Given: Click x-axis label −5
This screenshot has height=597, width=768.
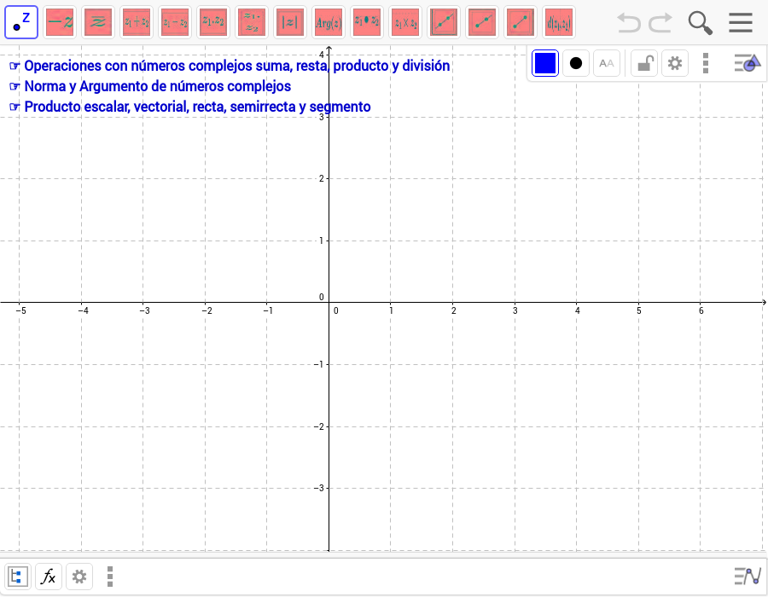Looking at the screenshot, I should 20,310.
